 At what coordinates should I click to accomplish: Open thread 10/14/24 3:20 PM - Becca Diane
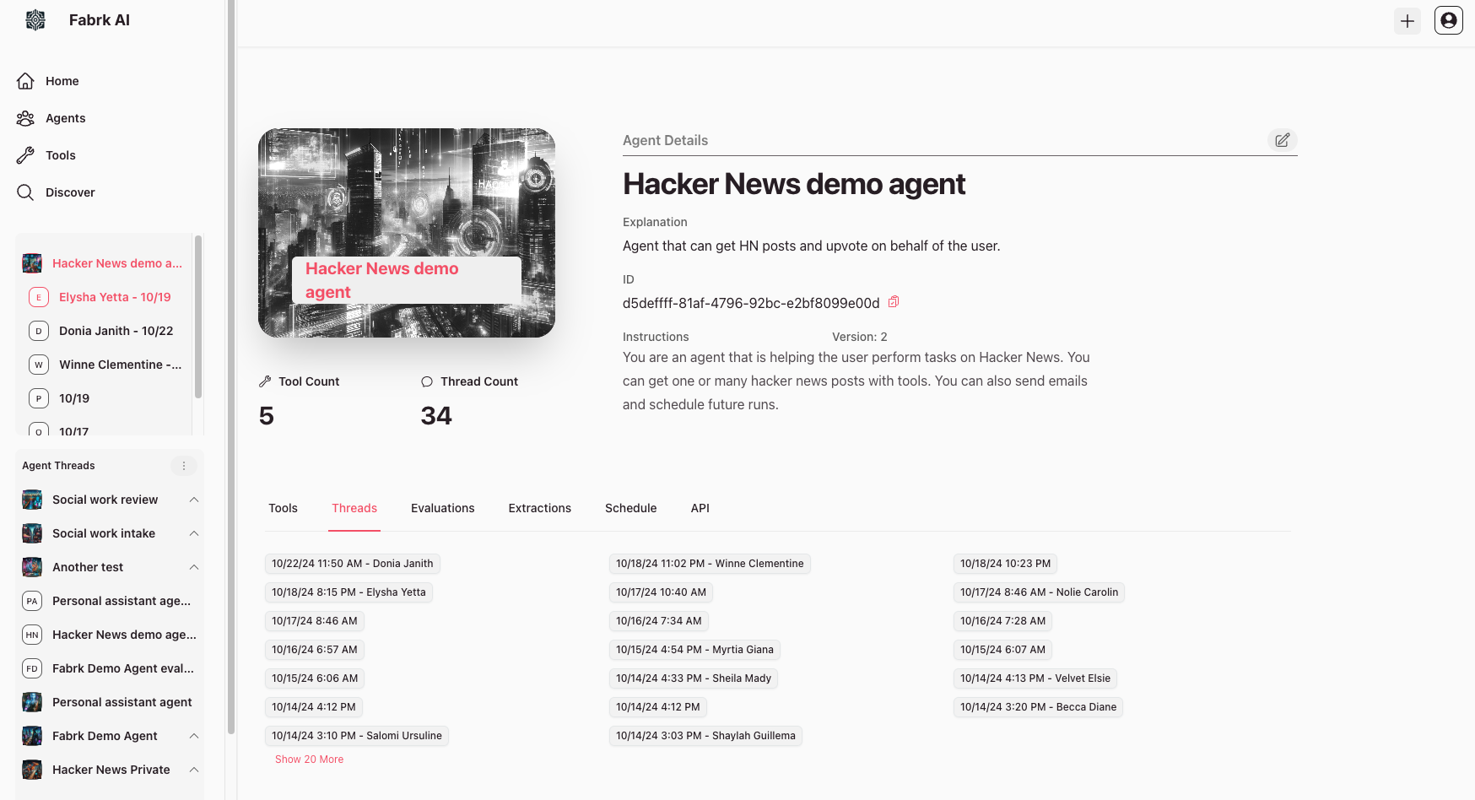click(1038, 707)
